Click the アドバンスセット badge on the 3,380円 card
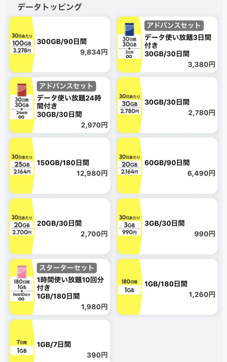This screenshot has height=362, width=227. point(174,25)
